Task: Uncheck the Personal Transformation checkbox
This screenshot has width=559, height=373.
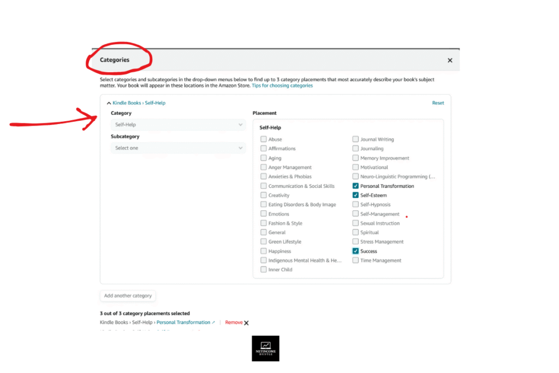Action: pyautogui.click(x=355, y=186)
